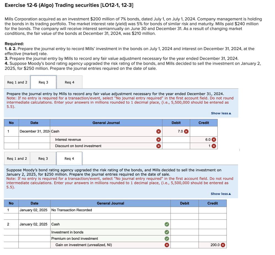
Task: Click the red X beside Cash in Req 3 journal
Action: (158, 131)
